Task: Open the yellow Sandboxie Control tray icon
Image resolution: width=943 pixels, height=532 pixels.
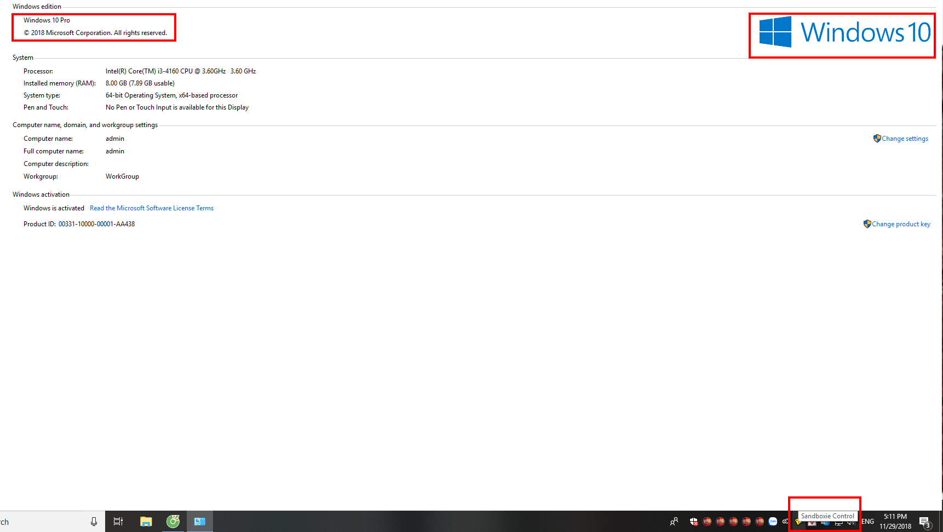Action: click(x=798, y=522)
